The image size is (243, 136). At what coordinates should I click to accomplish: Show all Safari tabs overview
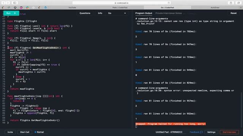click(x=238, y=3)
